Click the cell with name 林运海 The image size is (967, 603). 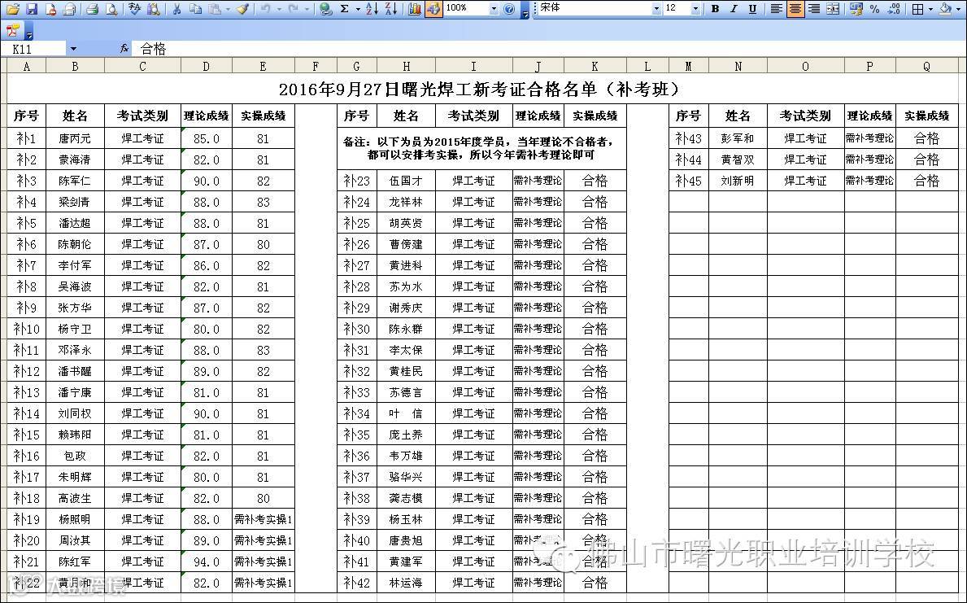tap(406, 583)
